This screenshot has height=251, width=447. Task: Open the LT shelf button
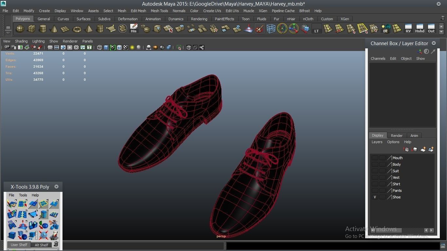(316, 29)
